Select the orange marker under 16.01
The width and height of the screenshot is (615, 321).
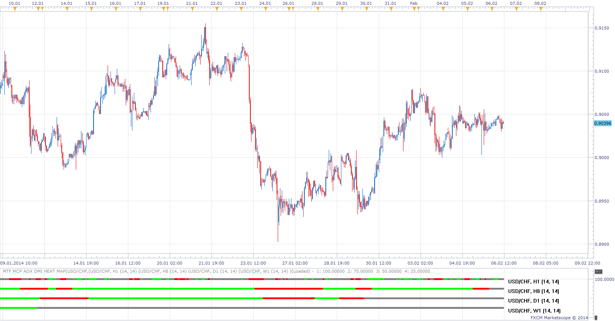point(116,9)
